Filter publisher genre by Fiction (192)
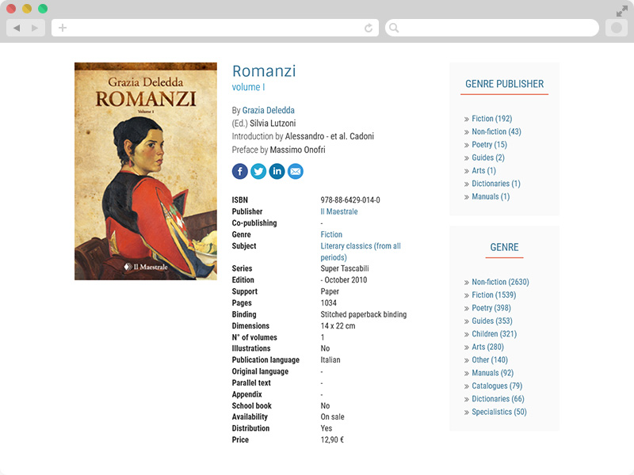The image size is (634, 475). pyautogui.click(x=491, y=119)
